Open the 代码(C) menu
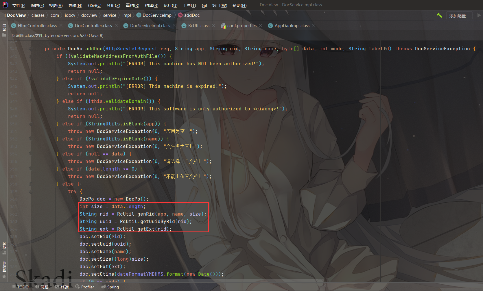This screenshot has width=483, height=291. click(94, 5)
